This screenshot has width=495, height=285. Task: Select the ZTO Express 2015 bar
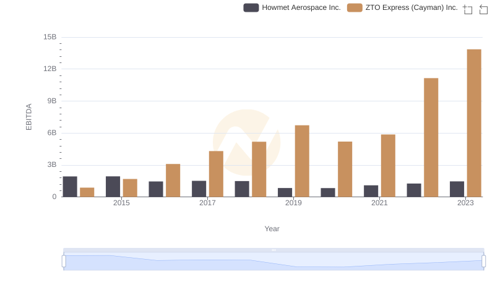pyautogui.click(x=130, y=188)
